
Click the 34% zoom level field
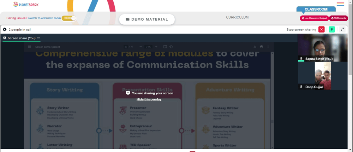point(148,47)
